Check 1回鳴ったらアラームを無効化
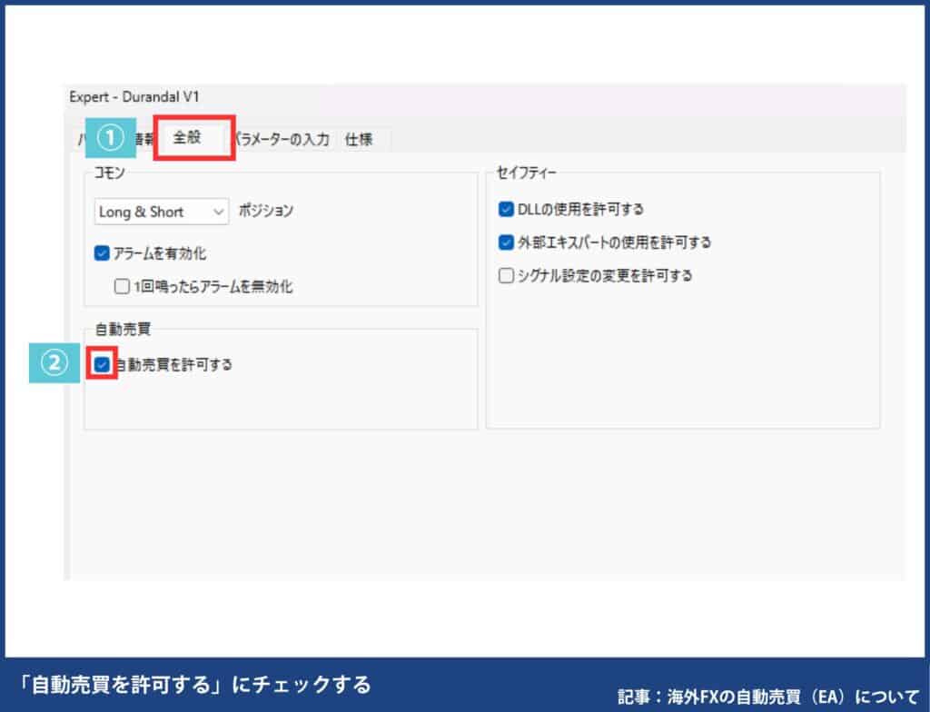Screen dimensions: 930x712 [121, 286]
